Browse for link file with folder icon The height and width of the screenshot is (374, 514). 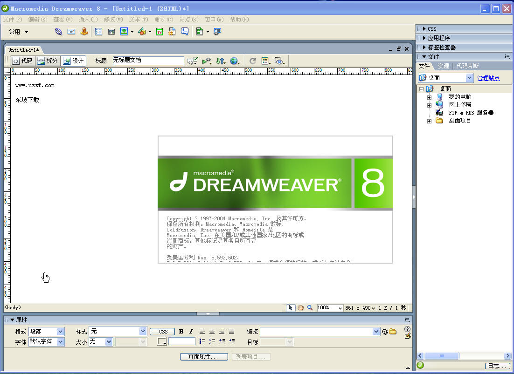tap(393, 332)
